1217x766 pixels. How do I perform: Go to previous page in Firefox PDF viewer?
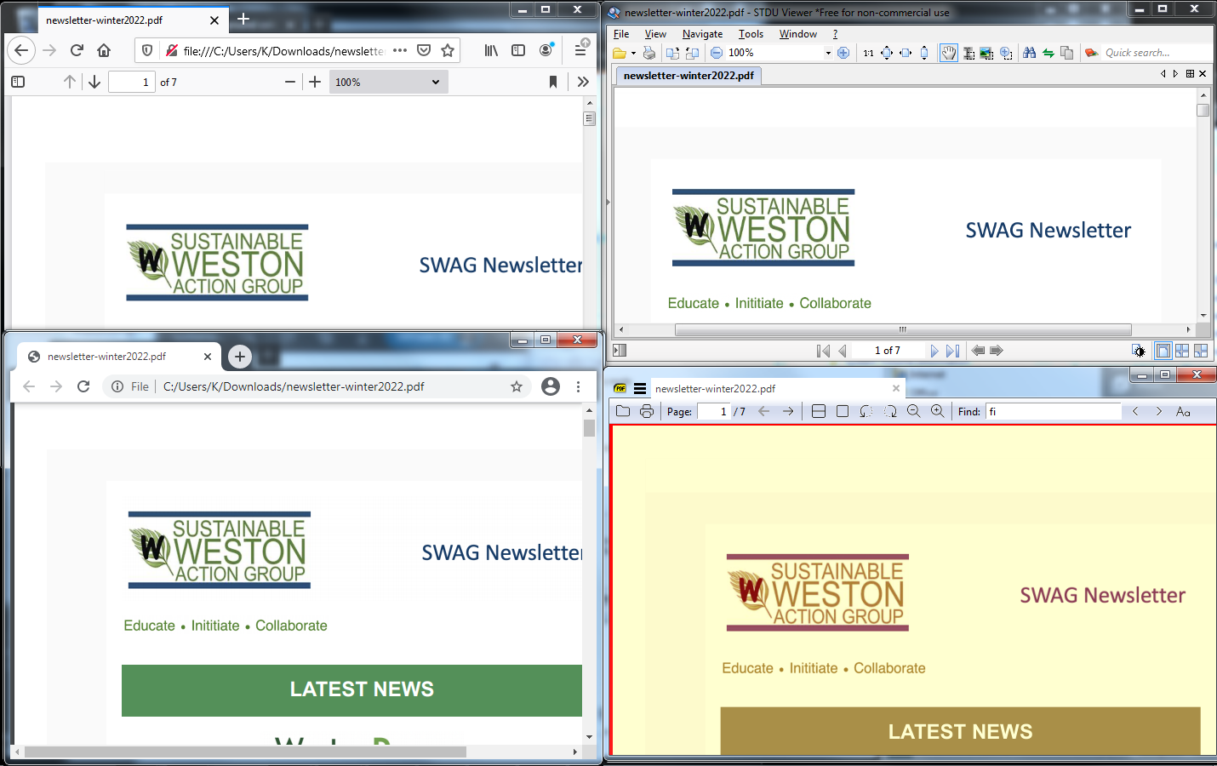tap(70, 82)
